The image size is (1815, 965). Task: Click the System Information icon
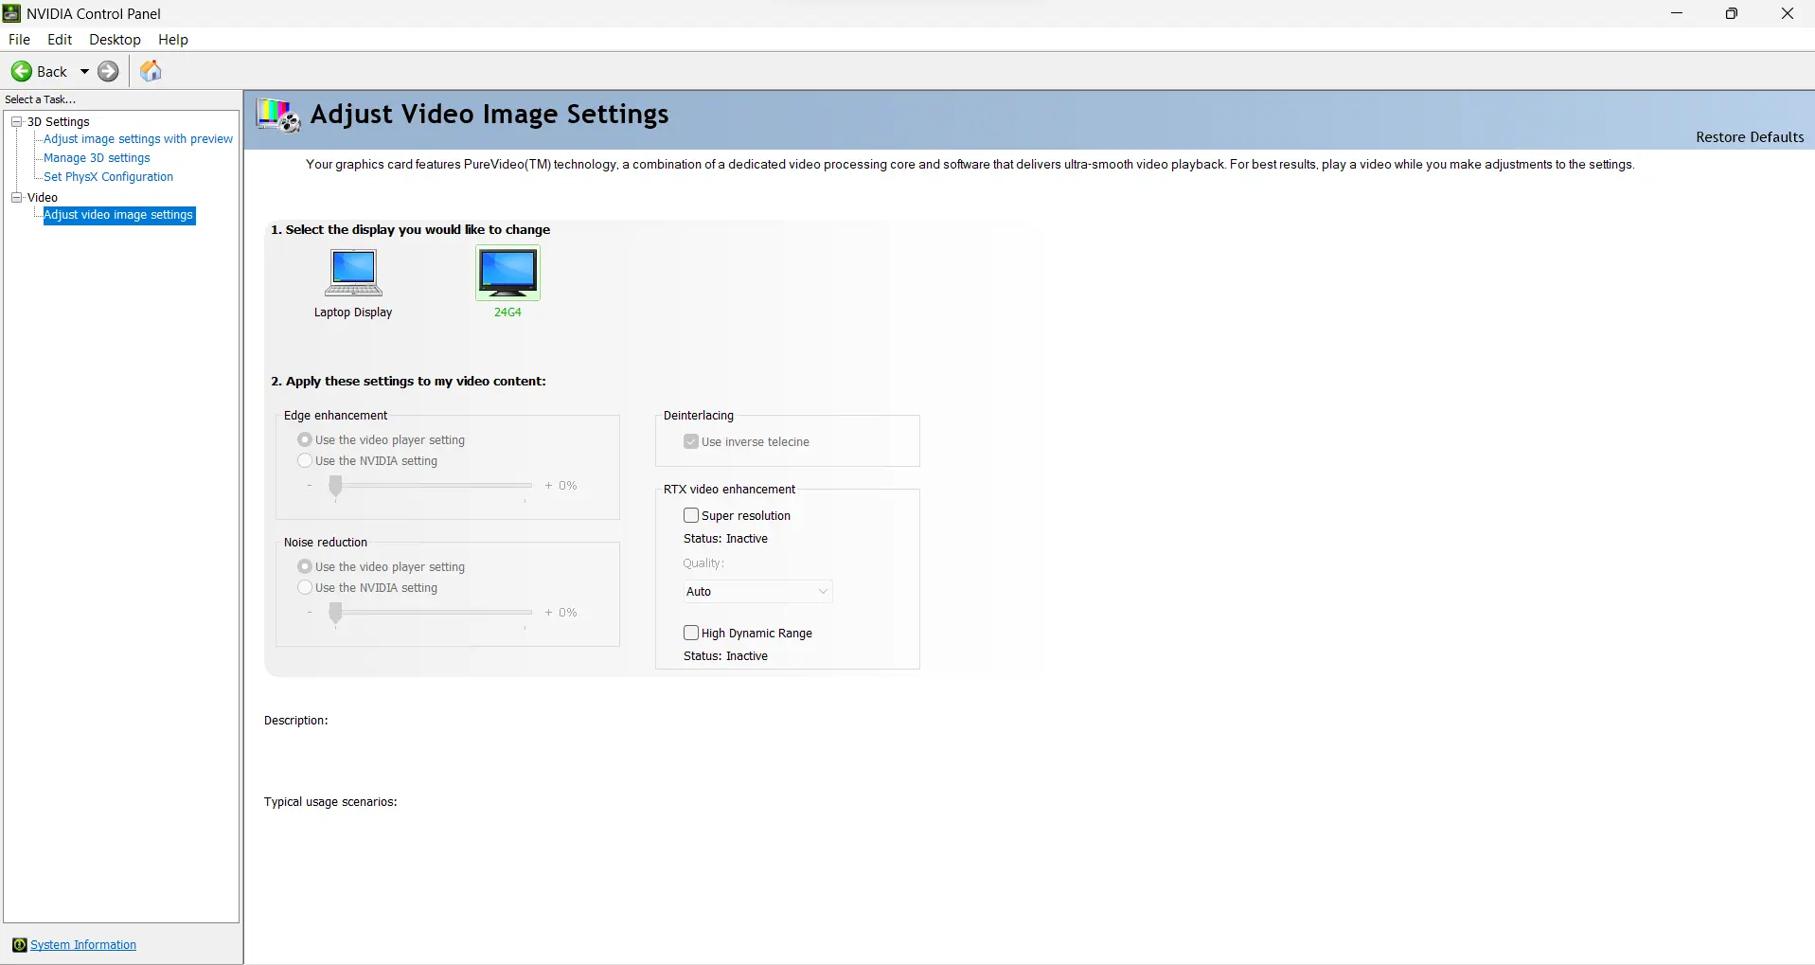click(19, 945)
